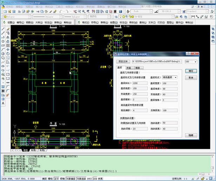Toggle 正交 (Ortho) mode in status bar
The height and width of the screenshot is (181, 216).
57,179
